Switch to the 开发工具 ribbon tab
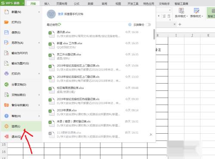Image resolution: width=215 pixels, height=159 pixels. click(133, 3)
